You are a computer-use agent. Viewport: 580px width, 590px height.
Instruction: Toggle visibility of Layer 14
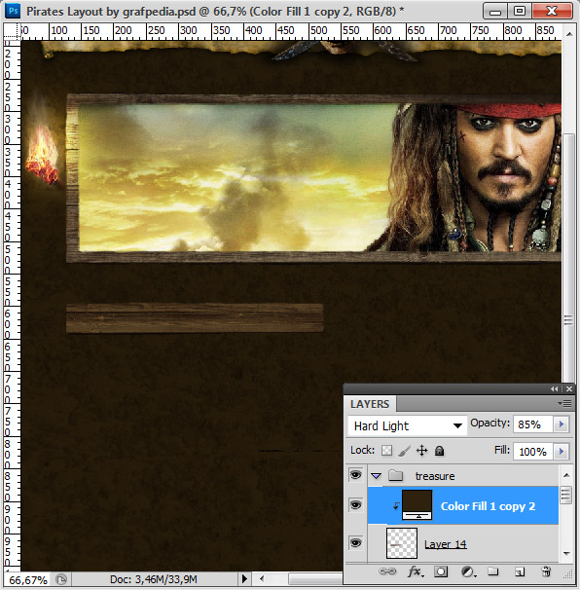click(x=355, y=543)
